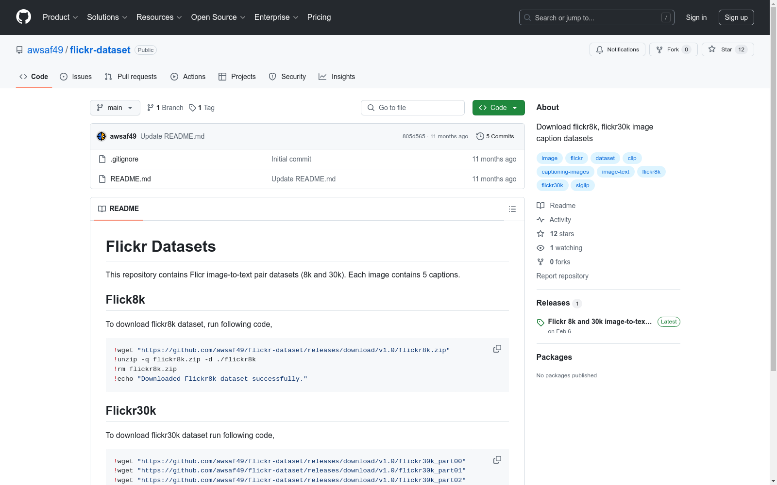Screen dimensions: 777x485
Task: Open the flickr-dataset repository name link
Action: click(100, 50)
